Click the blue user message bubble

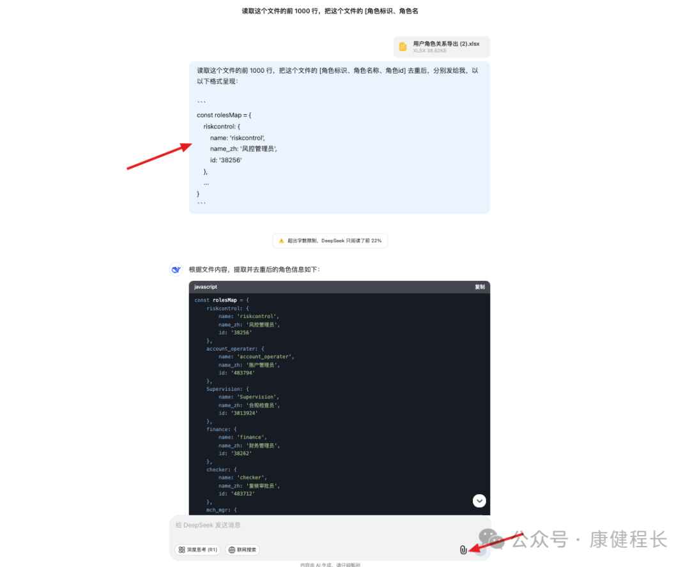339,138
